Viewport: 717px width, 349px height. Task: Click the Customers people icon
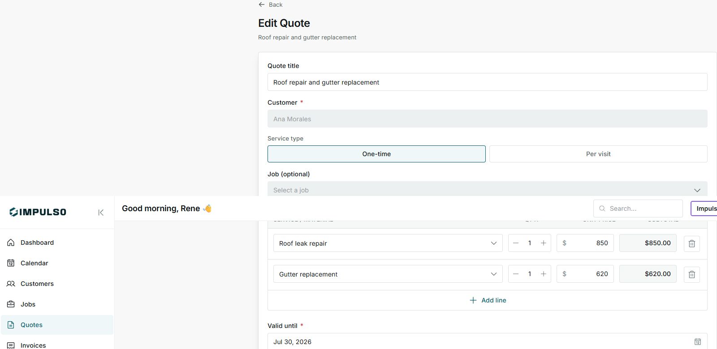click(11, 284)
